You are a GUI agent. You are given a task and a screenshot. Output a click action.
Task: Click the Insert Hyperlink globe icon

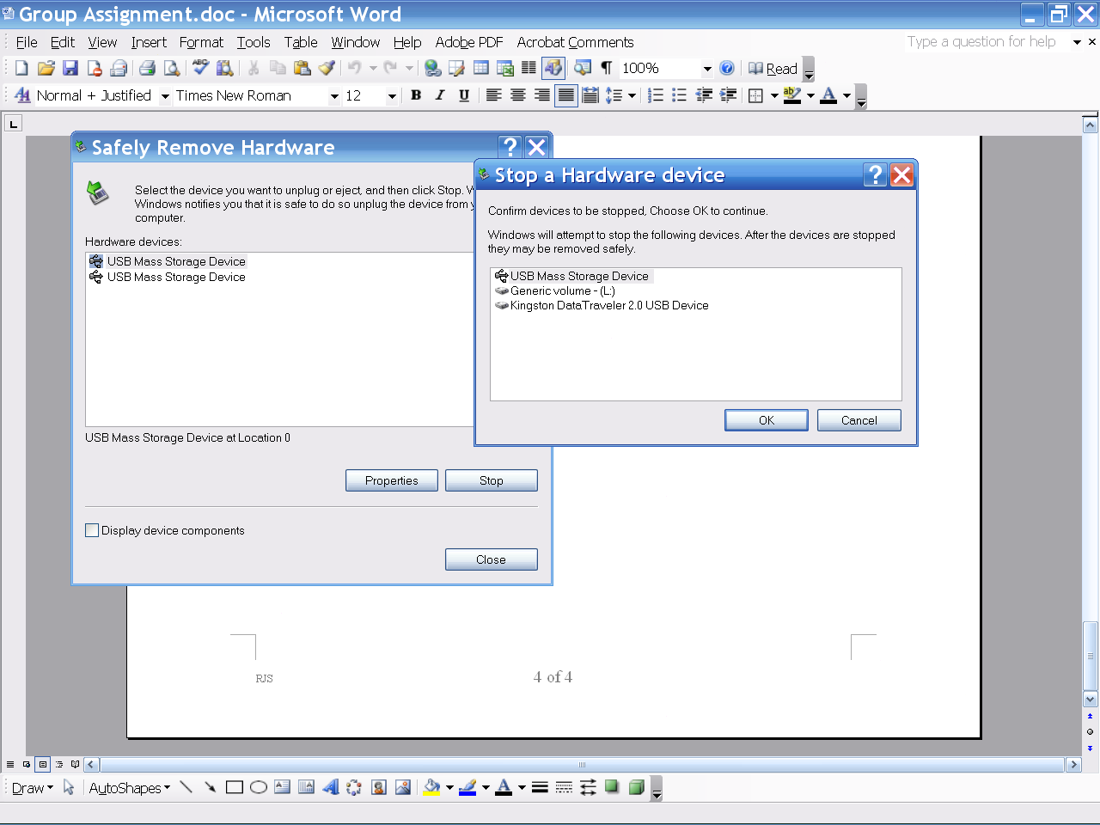(x=433, y=68)
